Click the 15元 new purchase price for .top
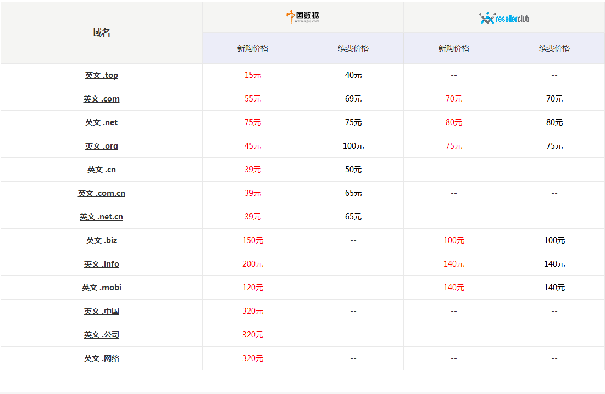This screenshot has width=605, height=394. [x=253, y=75]
